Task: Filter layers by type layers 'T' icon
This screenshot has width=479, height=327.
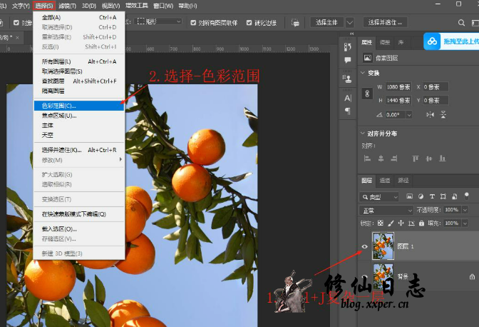Action: [433, 196]
